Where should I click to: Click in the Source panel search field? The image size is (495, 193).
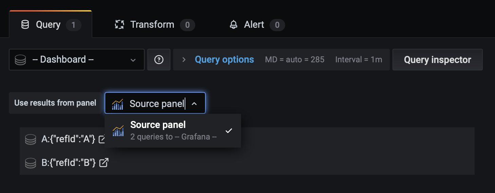156,104
